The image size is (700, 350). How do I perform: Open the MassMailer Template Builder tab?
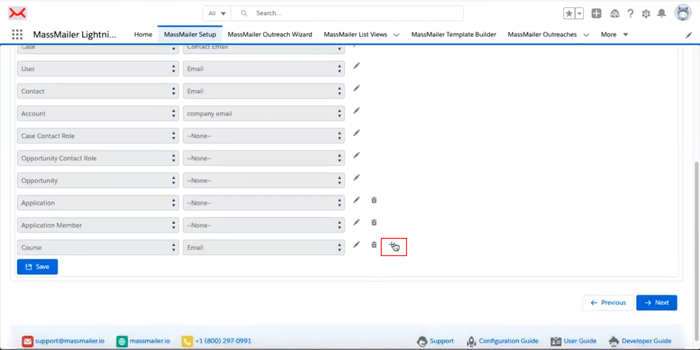454,34
